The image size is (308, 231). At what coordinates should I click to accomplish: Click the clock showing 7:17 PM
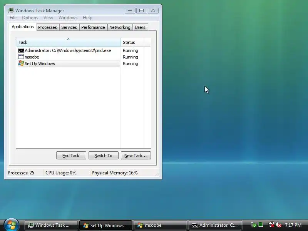(x=293, y=225)
